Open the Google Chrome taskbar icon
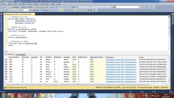The image size is (174, 98). pos(11,96)
